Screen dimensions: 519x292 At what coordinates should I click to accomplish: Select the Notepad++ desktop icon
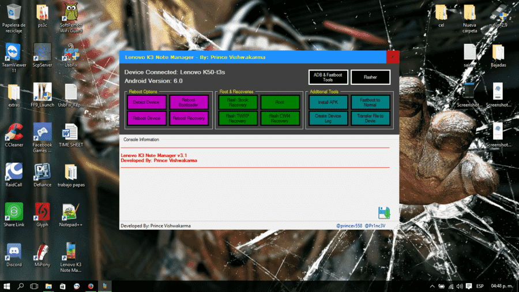tap(70, 215)
